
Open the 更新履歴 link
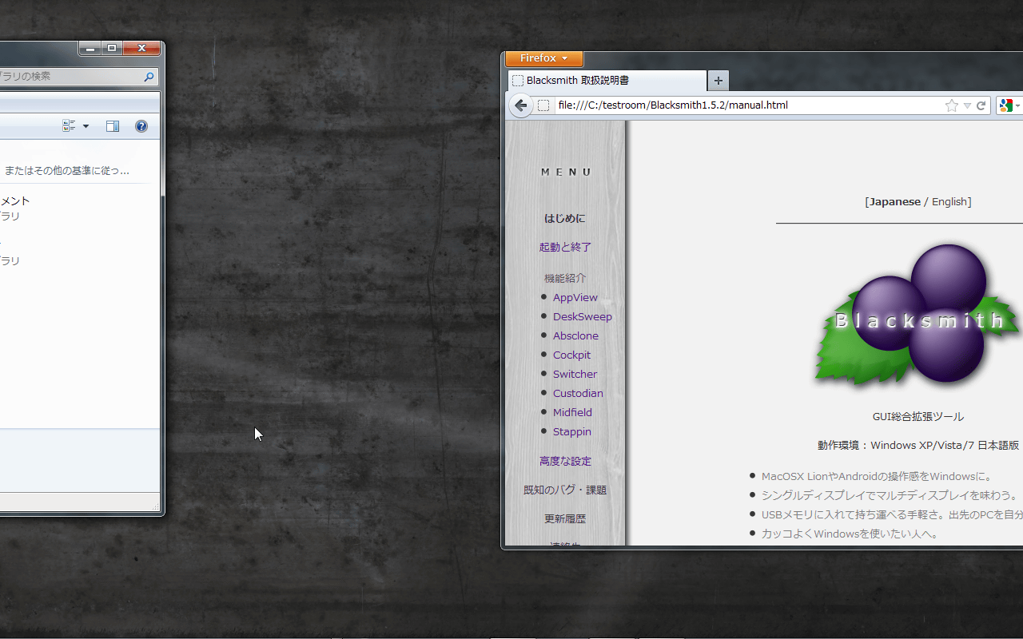[565, 518]
